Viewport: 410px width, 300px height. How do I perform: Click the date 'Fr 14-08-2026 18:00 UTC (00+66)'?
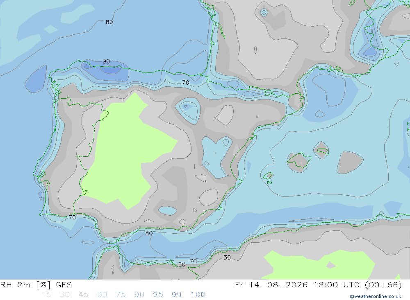point(318,284)
